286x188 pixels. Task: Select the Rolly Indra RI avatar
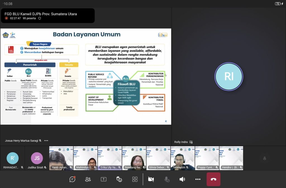229,77
